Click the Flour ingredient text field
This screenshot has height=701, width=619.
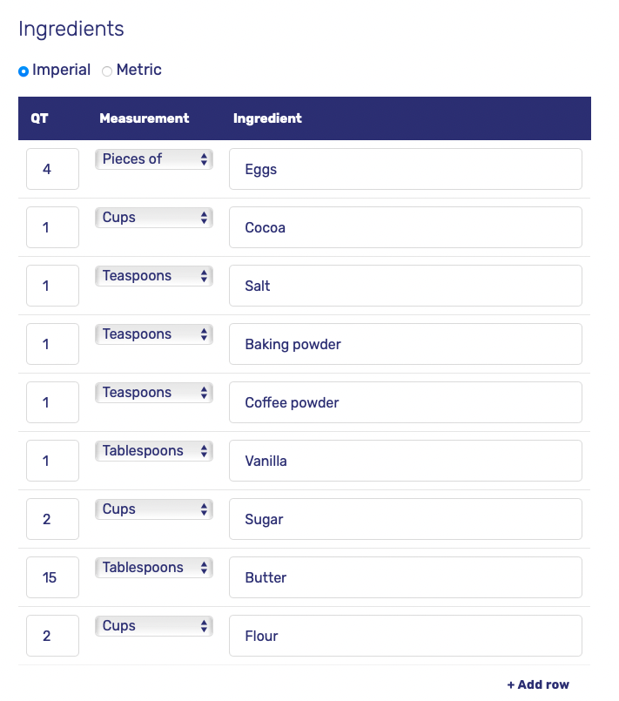[x=405, y=636]
